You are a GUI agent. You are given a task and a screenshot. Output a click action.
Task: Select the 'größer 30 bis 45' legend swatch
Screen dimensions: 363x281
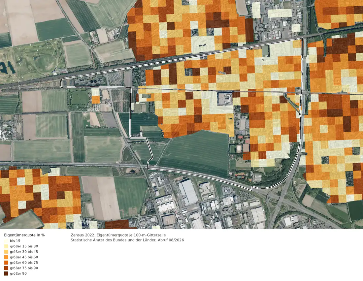point(6,252)
